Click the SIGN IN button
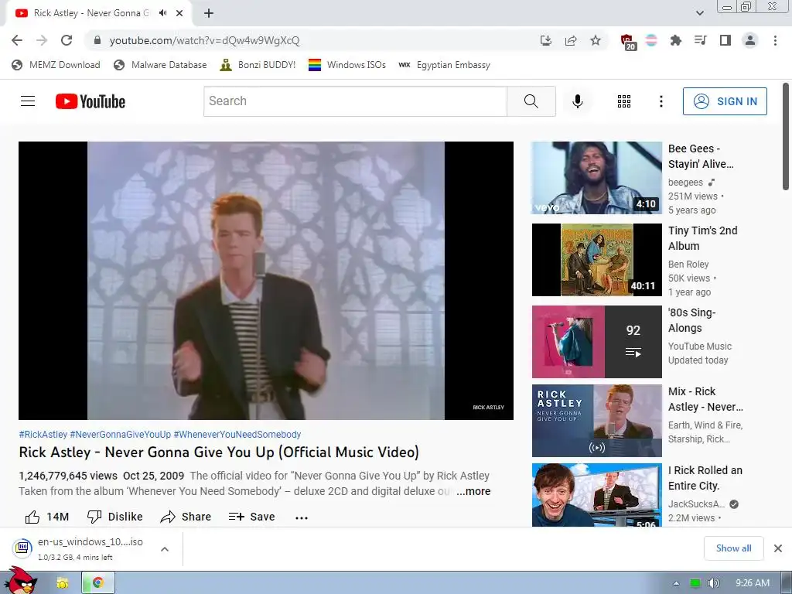Screen dimensions: 792x594 (x=725, y=101)
